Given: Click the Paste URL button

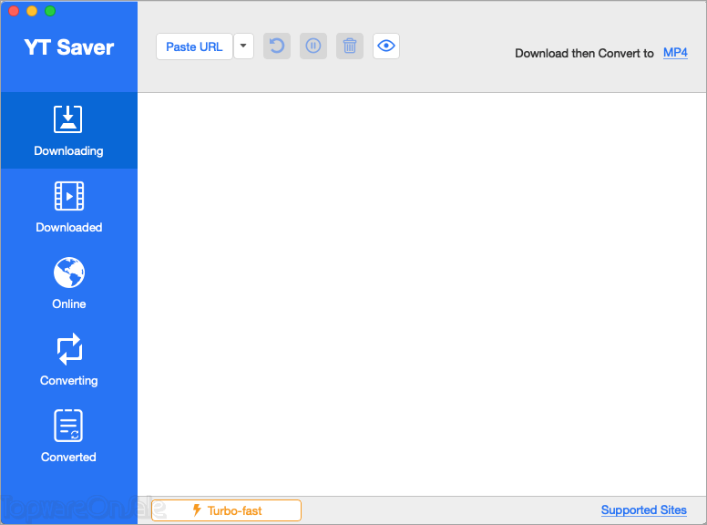Looking at the screenshot, I should [194, 46].
